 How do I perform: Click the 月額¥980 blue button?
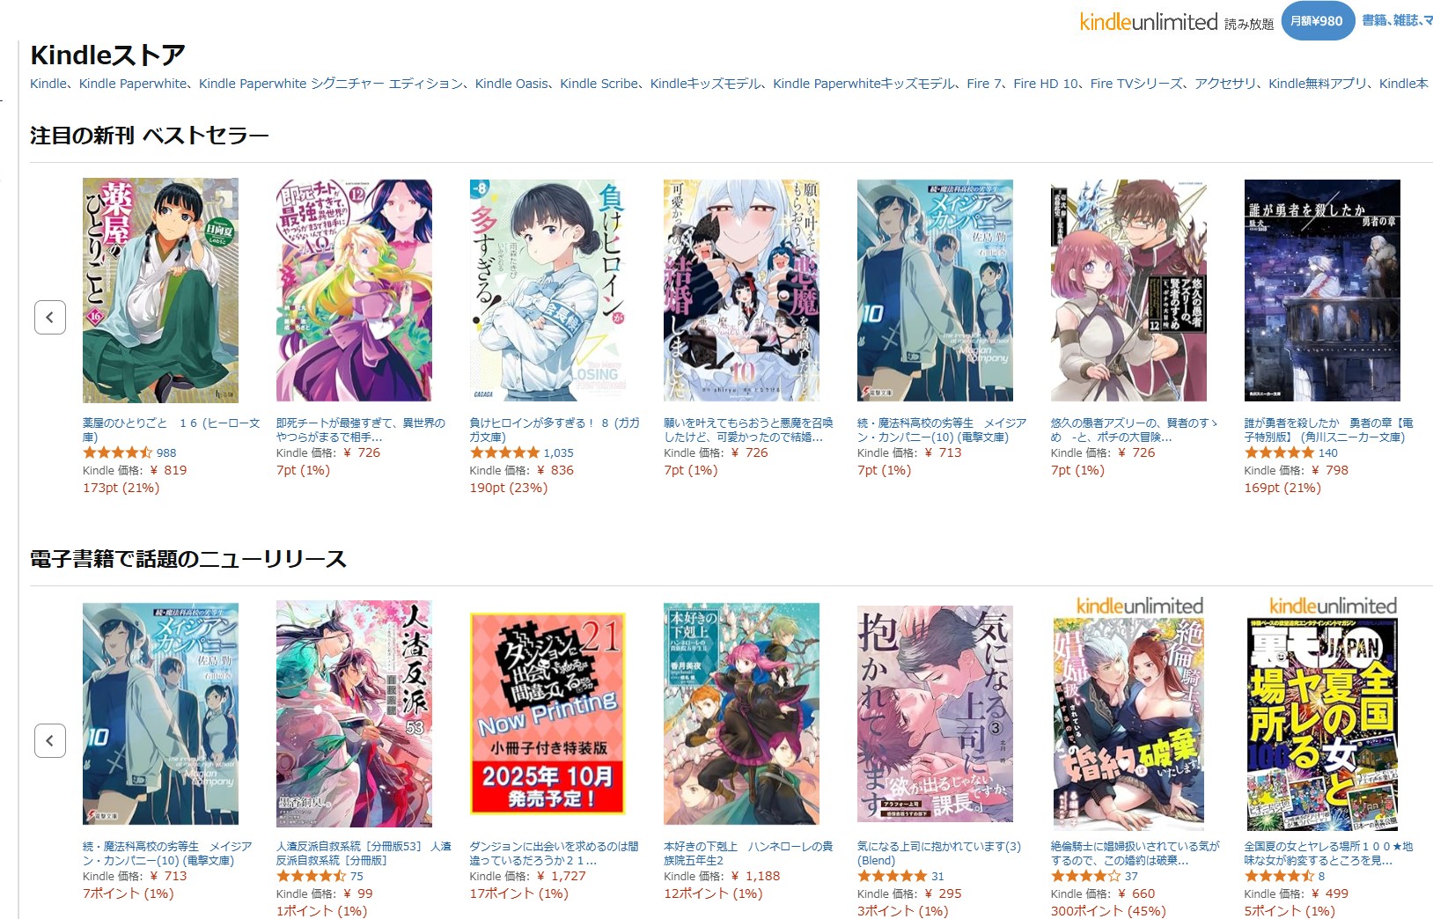click(x=1317, y=21)
